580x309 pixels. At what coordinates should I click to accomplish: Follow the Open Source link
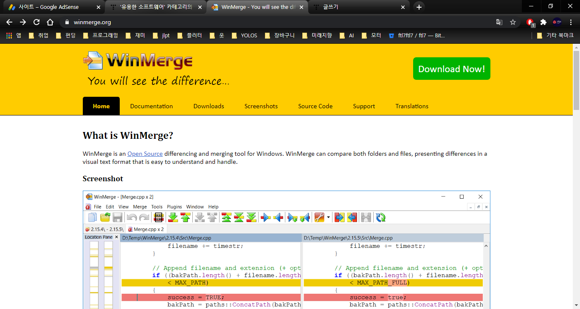[145, 154]
